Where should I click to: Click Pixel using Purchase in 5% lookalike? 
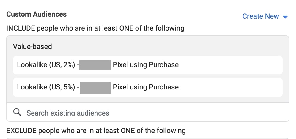pyautogui.click(x=146, y=87)
